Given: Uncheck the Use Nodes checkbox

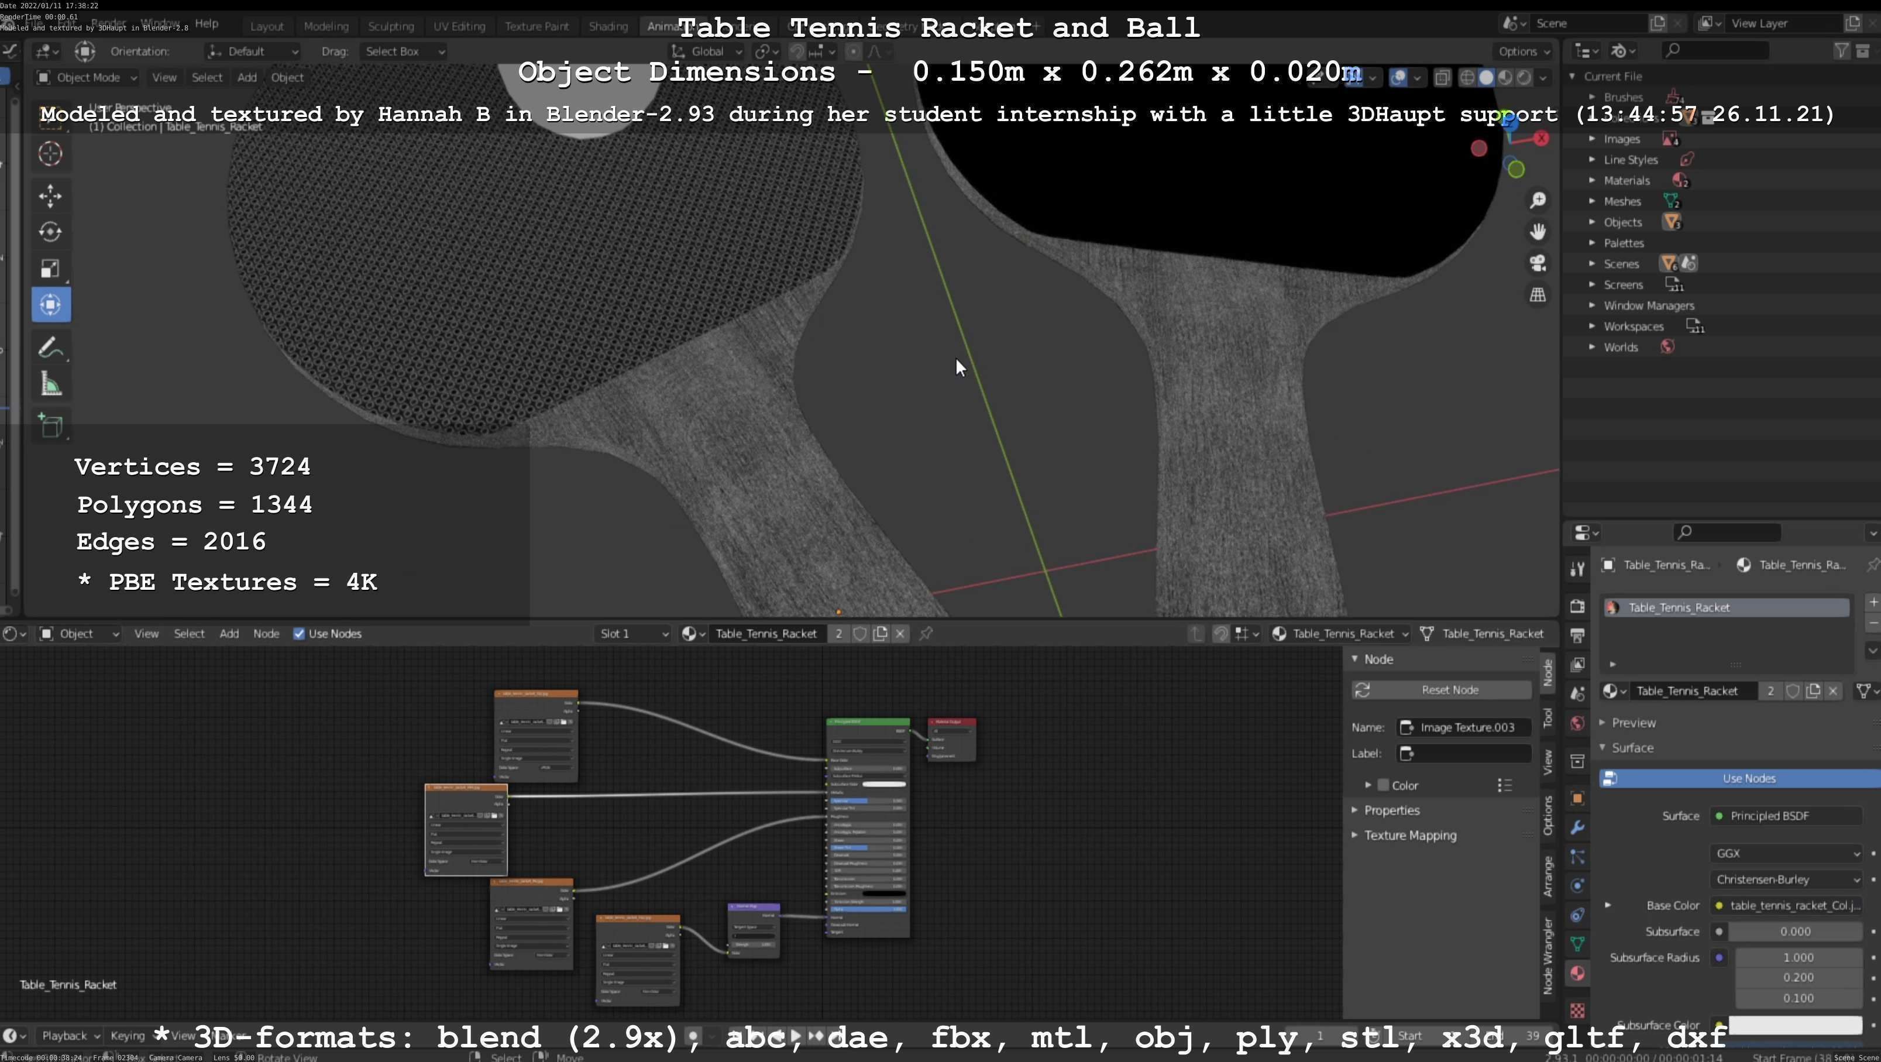Looking at the screenshot, I should pos(298,633).
